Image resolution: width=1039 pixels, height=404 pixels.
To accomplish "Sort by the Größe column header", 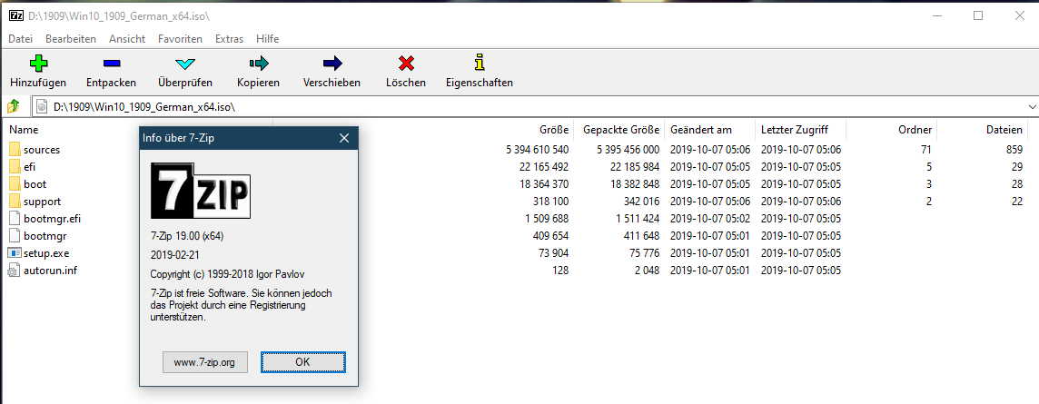I will 554,130.
